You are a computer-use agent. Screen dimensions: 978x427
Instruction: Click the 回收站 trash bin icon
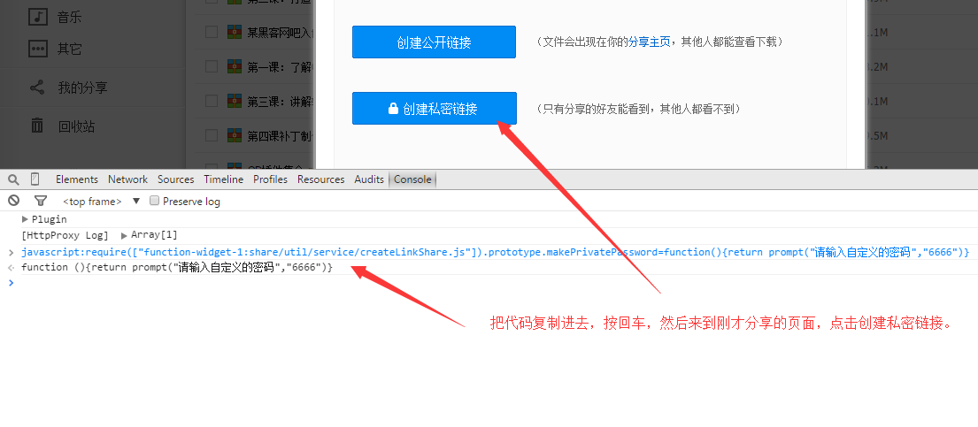(37, 126)
